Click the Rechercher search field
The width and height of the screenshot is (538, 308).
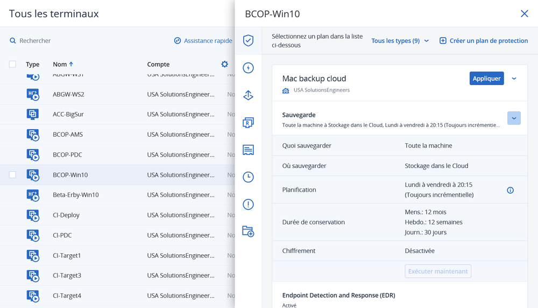tap(35, 40)
